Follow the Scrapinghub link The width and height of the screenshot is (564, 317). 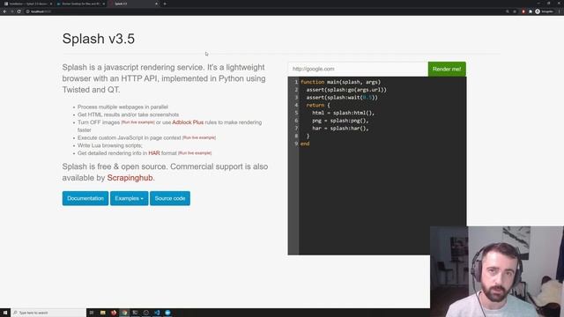click(x=130, y=178)
